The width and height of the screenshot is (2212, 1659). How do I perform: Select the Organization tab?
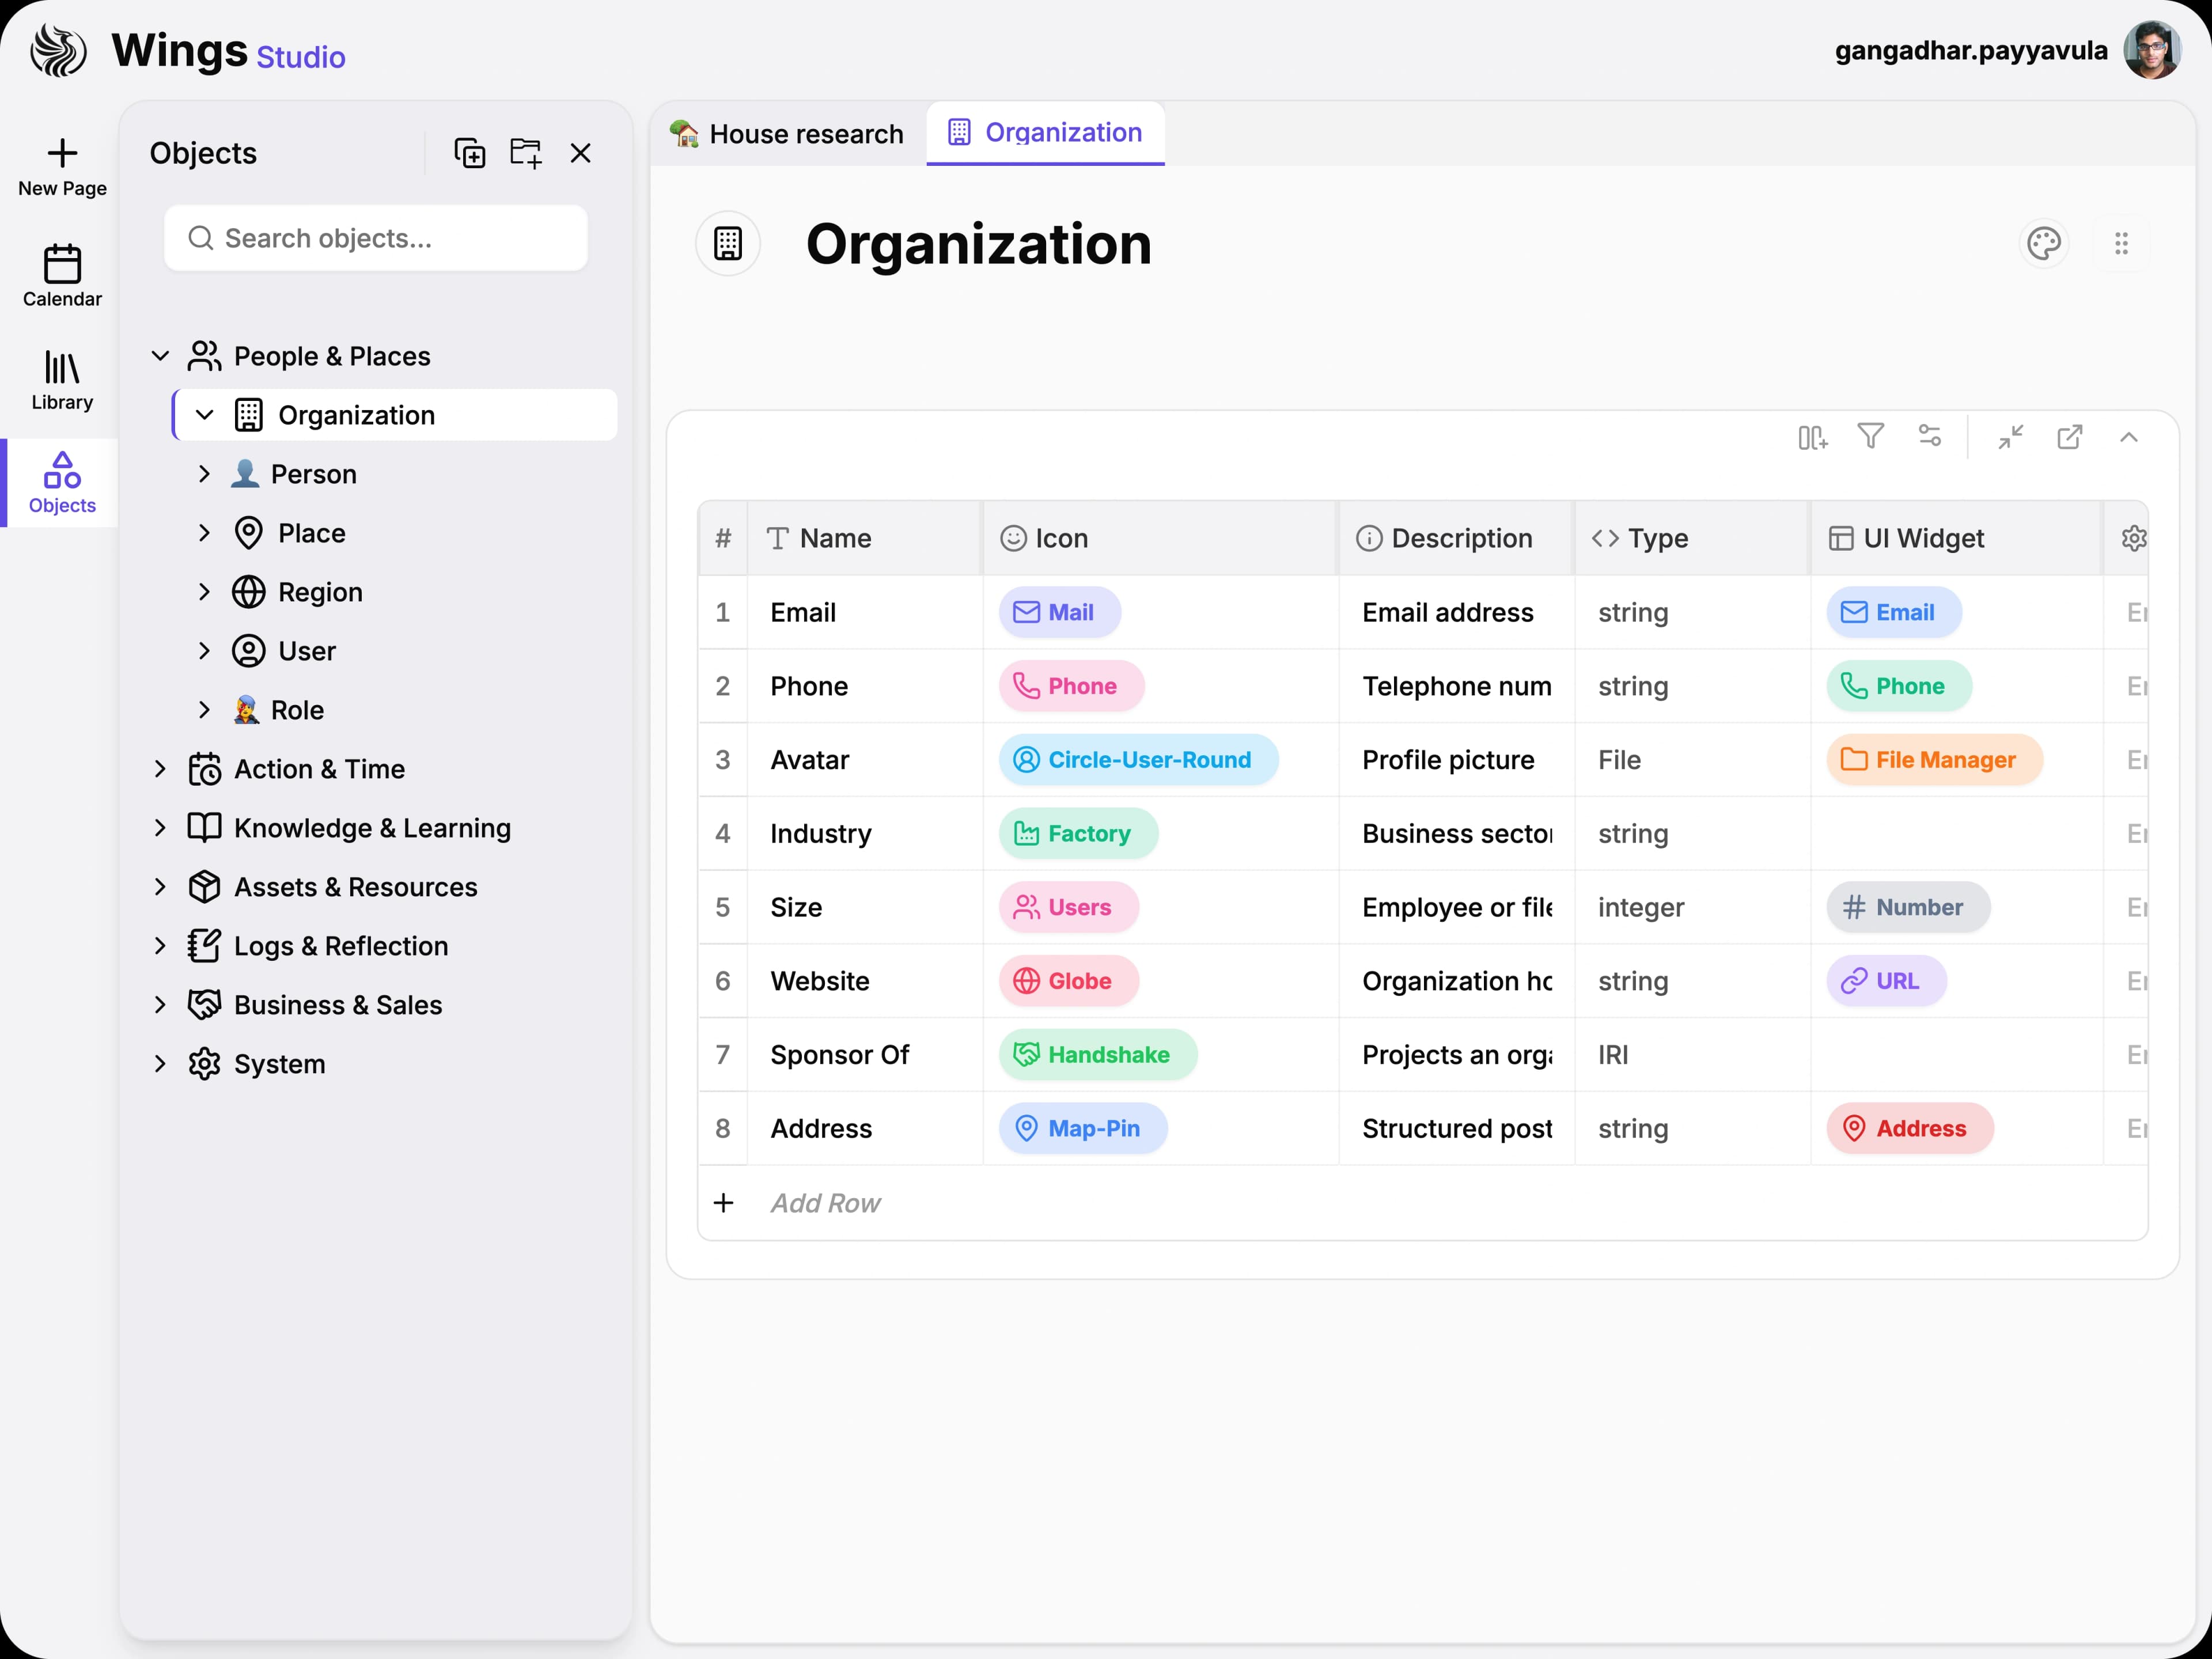click(x=1045, y=132)
